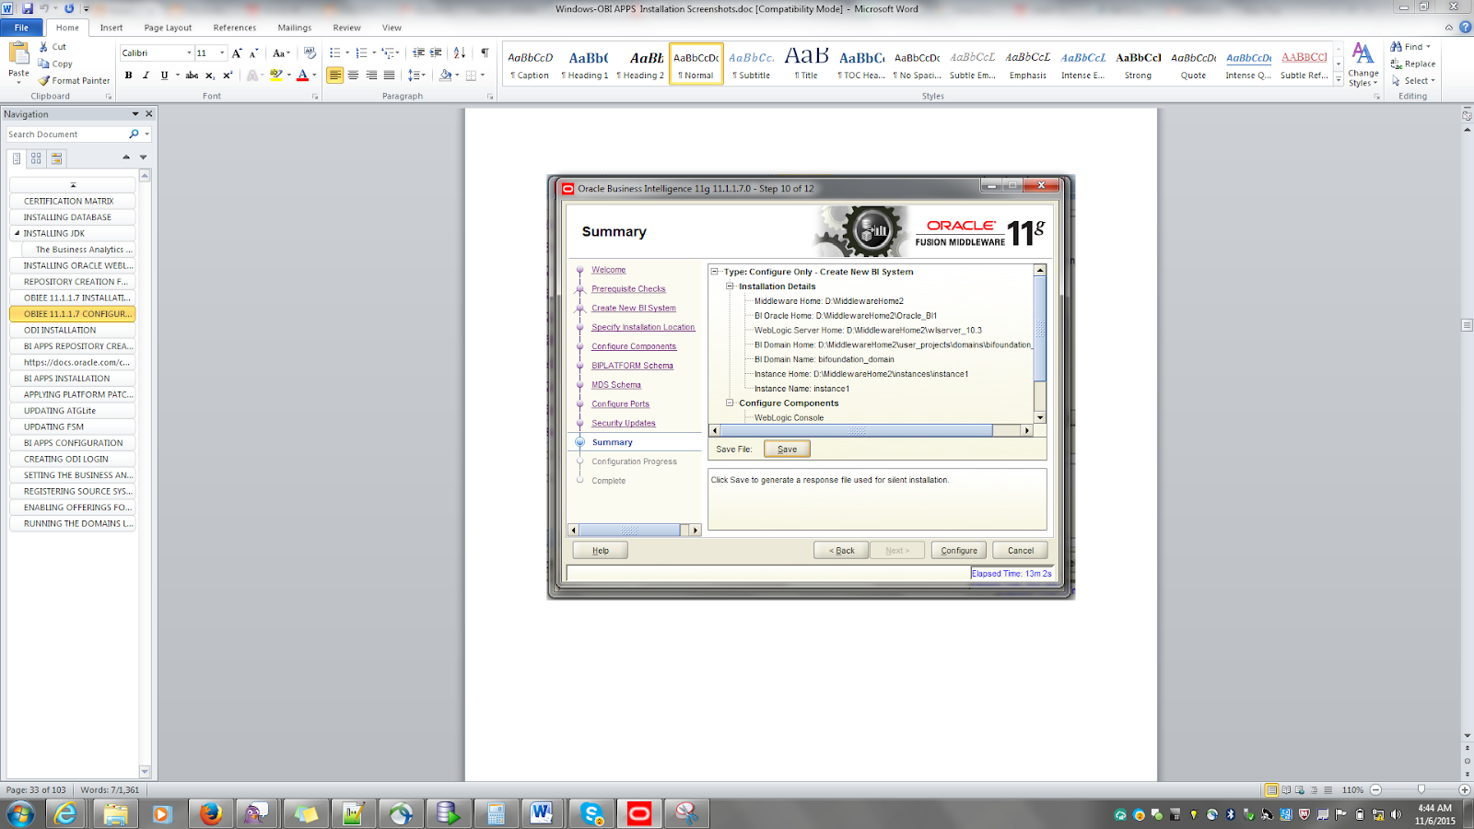Image resolution: width=1474 pixels, height=829 pixels.
Task: Open Word Help question mark
Action: tap(1465, 28)
